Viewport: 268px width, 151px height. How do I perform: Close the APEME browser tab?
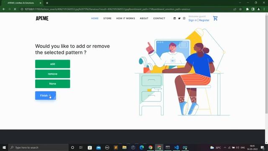(41, 3)
